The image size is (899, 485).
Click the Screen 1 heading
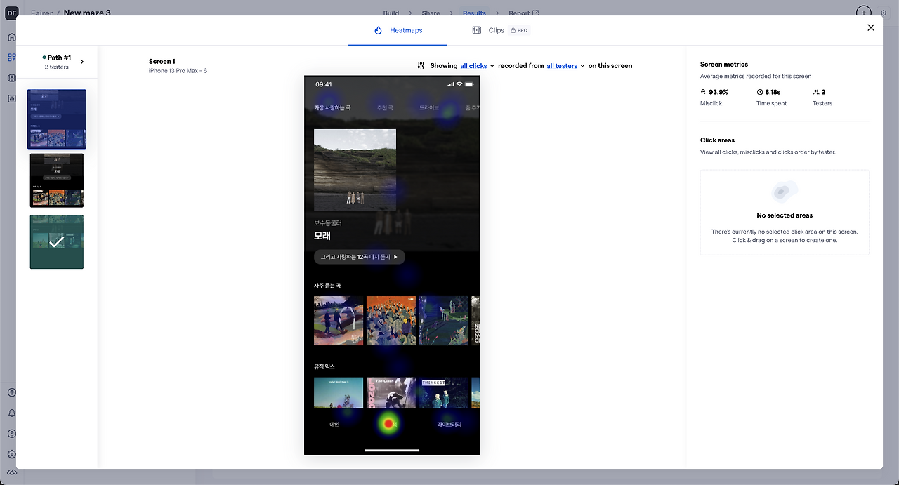pos(162,62)
